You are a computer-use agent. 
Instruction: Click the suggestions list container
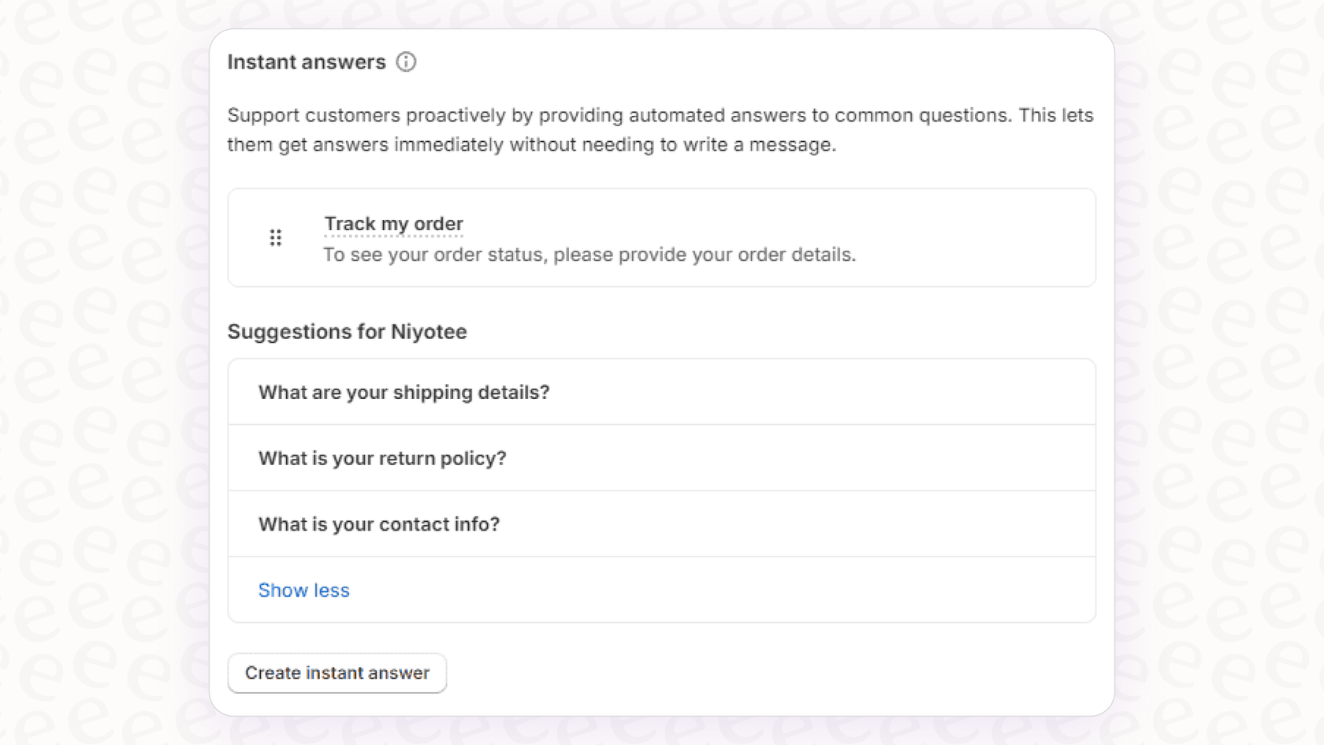click(x=661, y=489)
